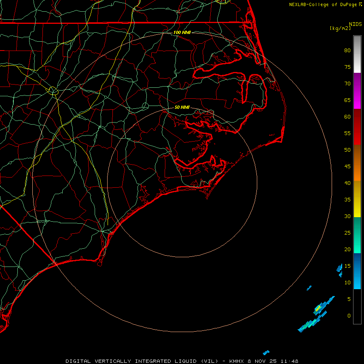Pick the teal-green segment of the color bar
The image size is (364, 364).
(357, 235)
